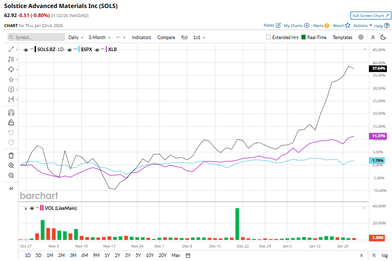The height and width of the screenshot is (261, 392).
Task: Click the VOL red color swatch
Action: [41, 208]
